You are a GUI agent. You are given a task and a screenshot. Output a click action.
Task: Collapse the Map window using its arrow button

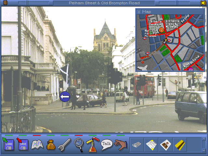pyautogui.click(x=139, y=12)
